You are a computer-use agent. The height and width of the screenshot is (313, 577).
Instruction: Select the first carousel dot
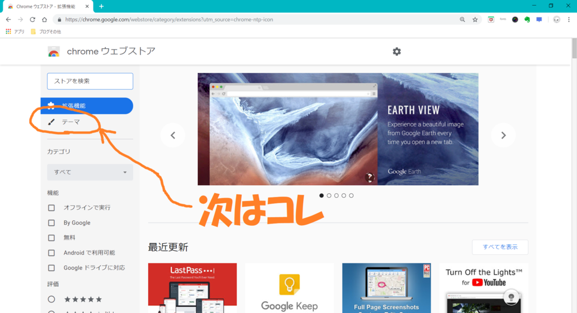pyautogui.click(x=322, y=196)
